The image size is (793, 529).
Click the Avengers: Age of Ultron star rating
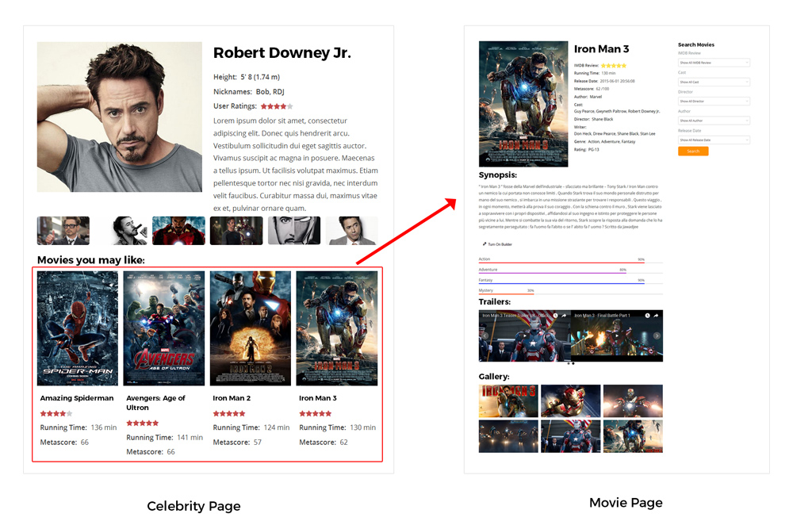[x=143, y=424]
